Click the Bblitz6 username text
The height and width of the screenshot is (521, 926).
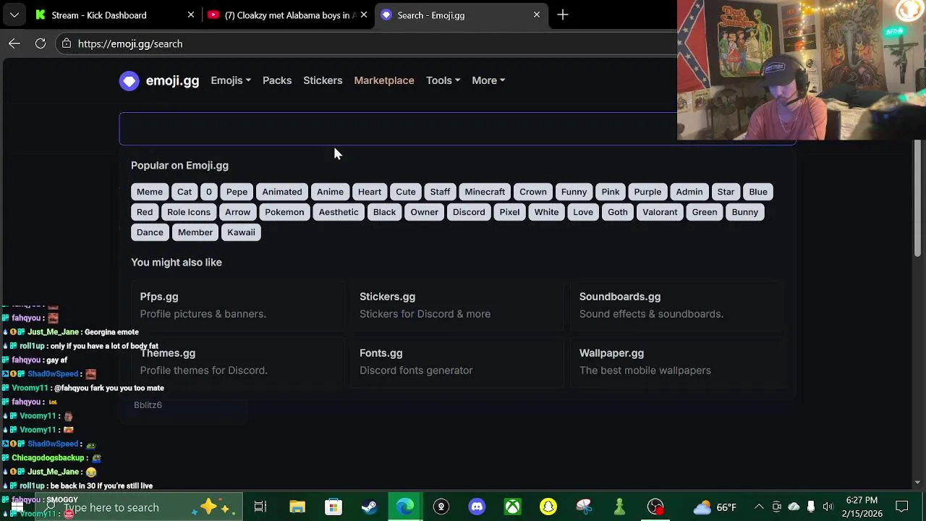pyautogui.click(x=148, y=404)
